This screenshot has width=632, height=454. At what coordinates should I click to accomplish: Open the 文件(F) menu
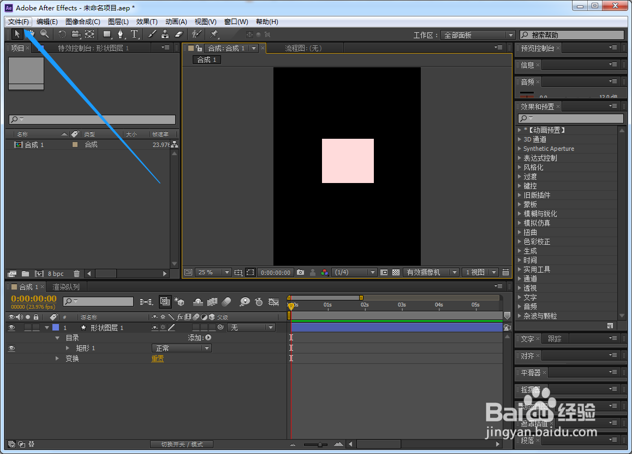pos(19,22)
